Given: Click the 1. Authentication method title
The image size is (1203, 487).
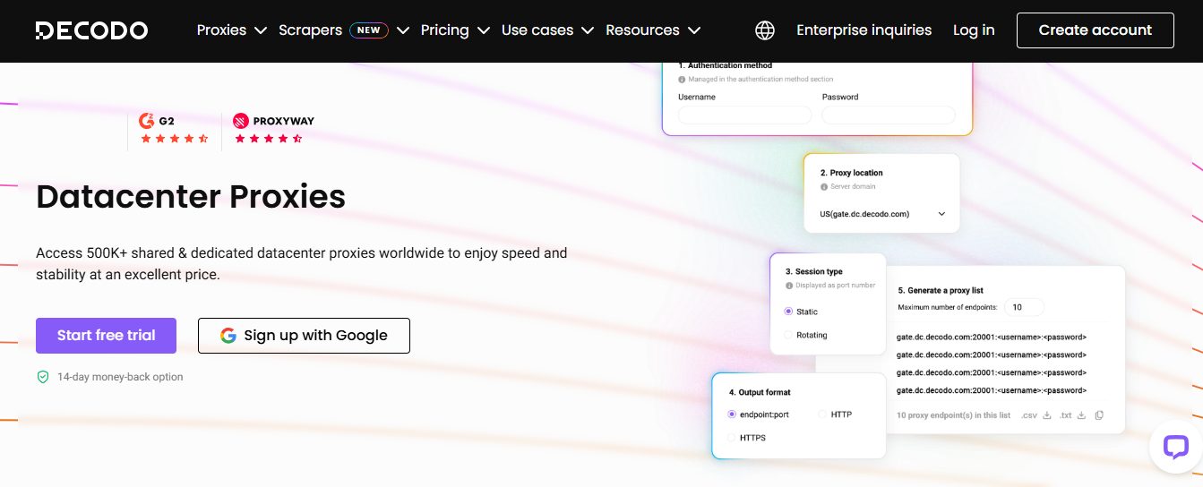Looking at the screenshot, I should coord(725,65).
